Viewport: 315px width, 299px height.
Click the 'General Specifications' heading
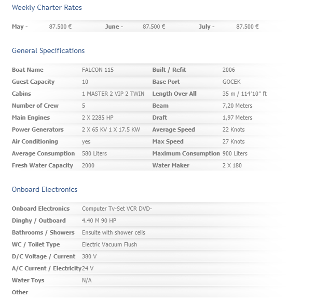tap(48, 50)
